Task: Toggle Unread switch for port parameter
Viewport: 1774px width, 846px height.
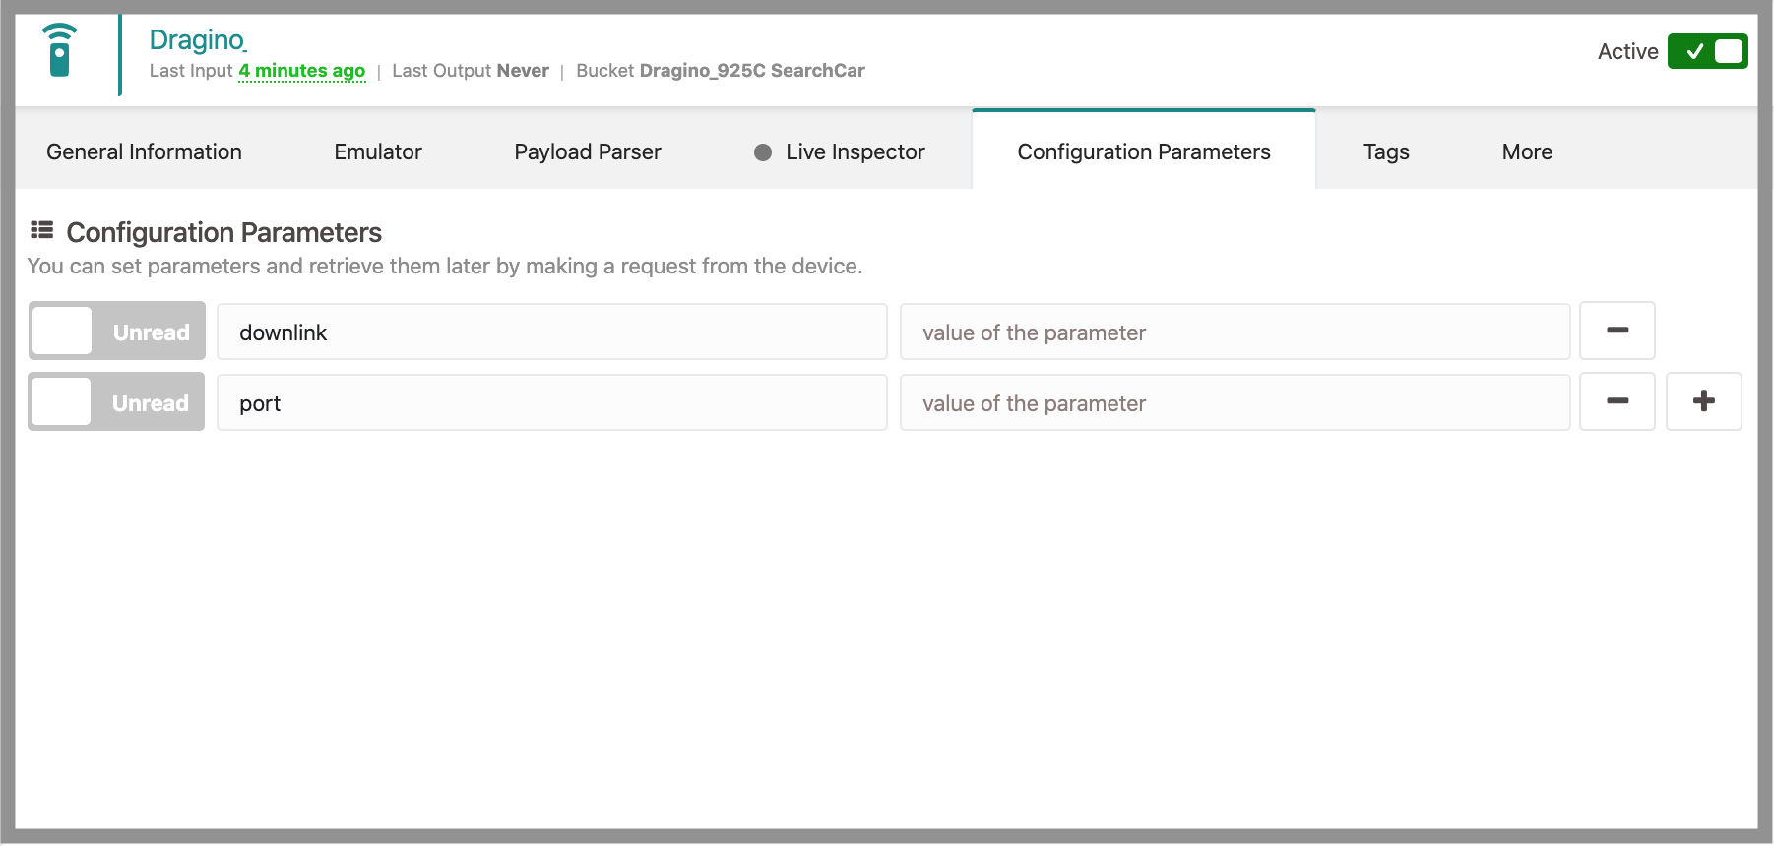Action: pyautogui.click(x=116, y=401)
